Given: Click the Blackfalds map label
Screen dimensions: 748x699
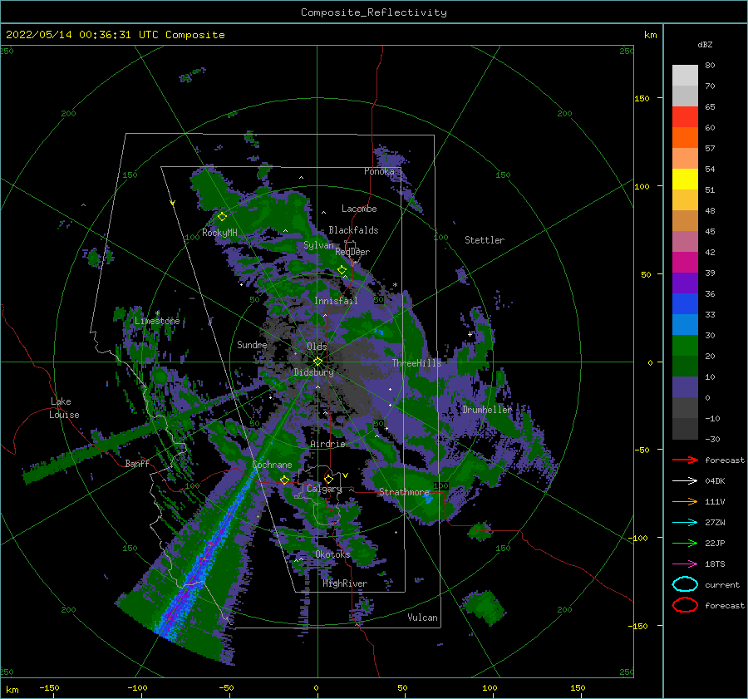Looking at the screenshot, I should (353, 230).
